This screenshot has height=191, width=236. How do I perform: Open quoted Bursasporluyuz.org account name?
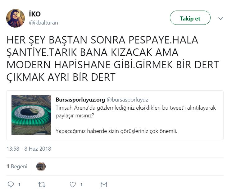click(x=80, y=100)
